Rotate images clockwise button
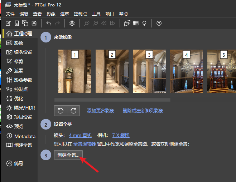This screenshot has height=182, width=236. [x=73, y=111]
